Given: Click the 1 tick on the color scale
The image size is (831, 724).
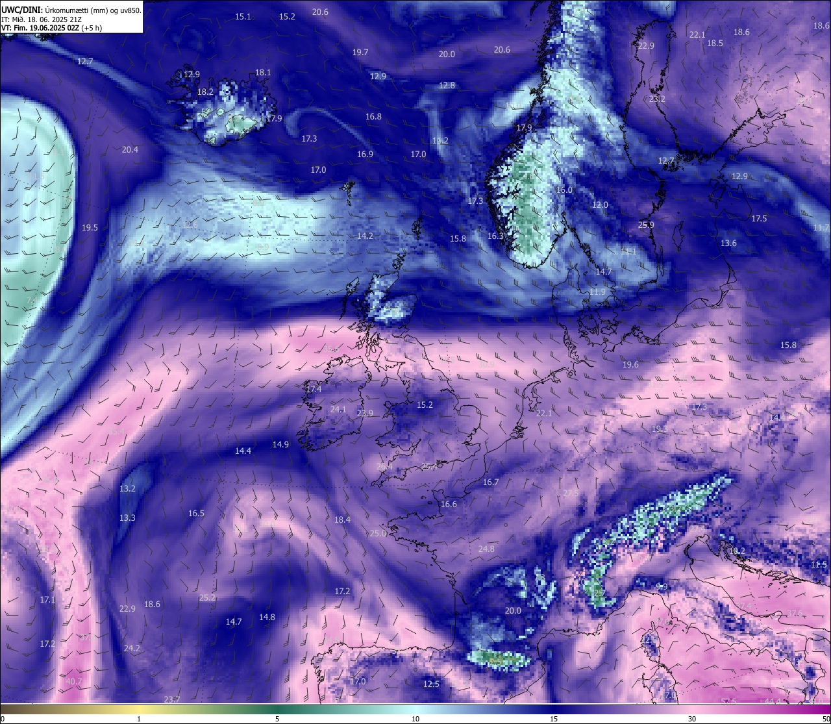Looking at the screenshot, I should coord(139,718).
